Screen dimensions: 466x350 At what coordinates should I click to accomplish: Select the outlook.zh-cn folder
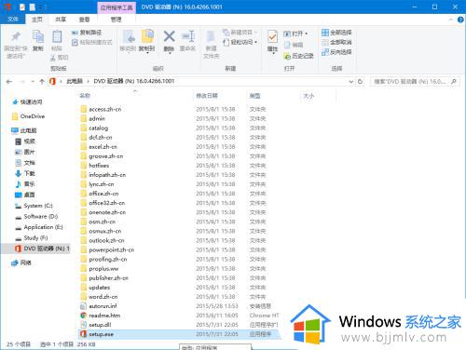click(103, 240)
